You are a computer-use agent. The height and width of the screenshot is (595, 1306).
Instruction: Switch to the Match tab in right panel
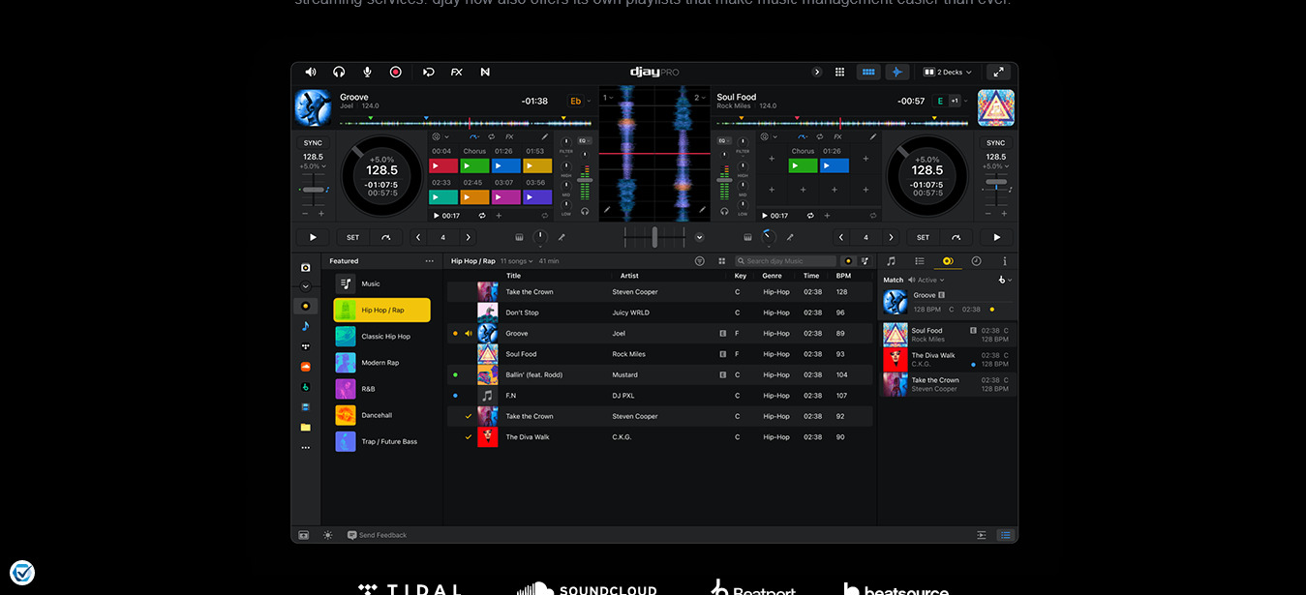948,261
